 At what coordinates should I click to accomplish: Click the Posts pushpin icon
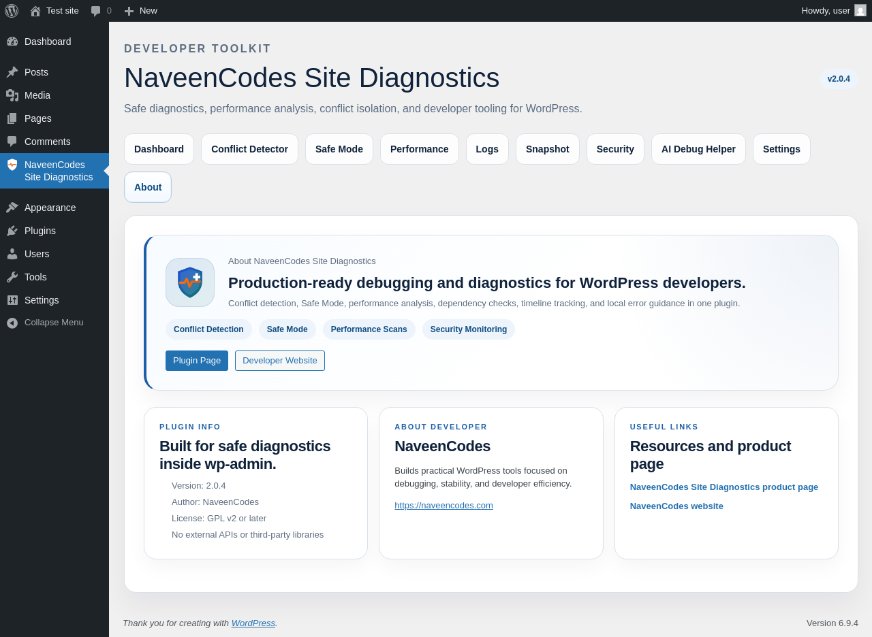[x=12, y=72]
